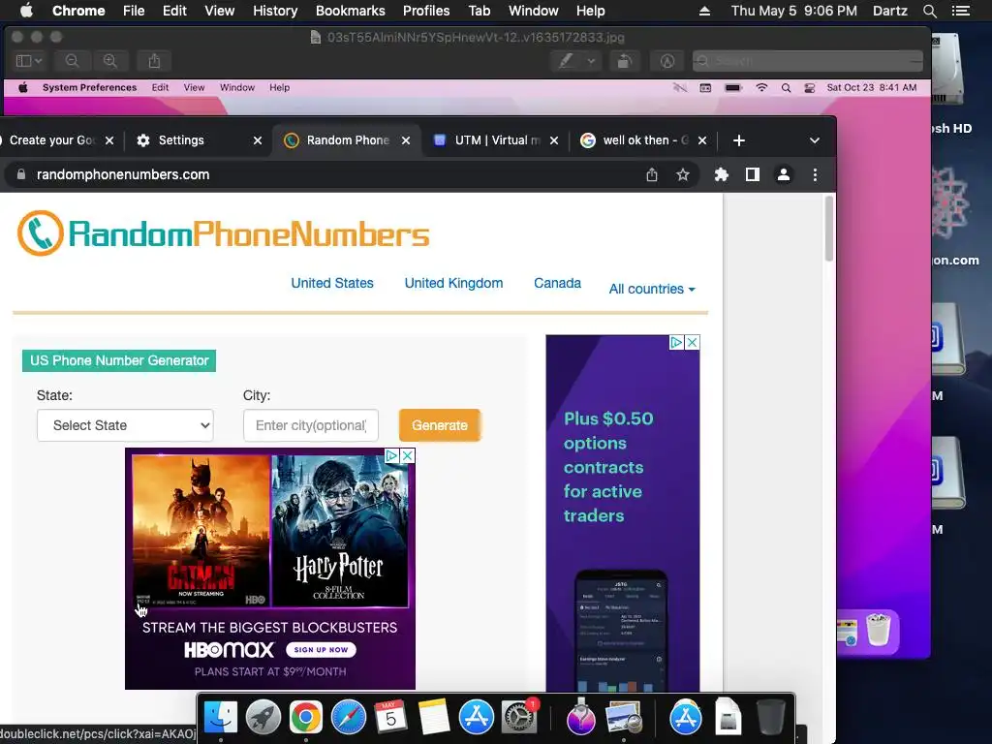Screen dimensions: 992x744
Task: Click the US Phone Number Generator heading
Action: pyautogui.click(x=119, y=360)
